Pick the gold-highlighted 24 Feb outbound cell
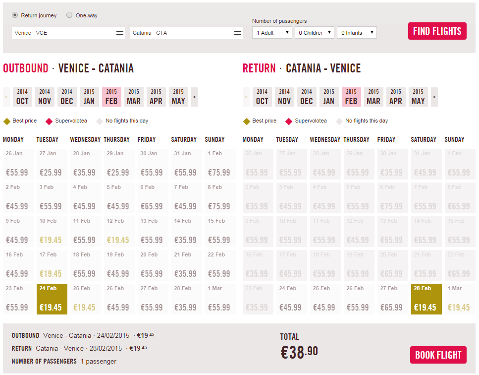 click(52, 299)
